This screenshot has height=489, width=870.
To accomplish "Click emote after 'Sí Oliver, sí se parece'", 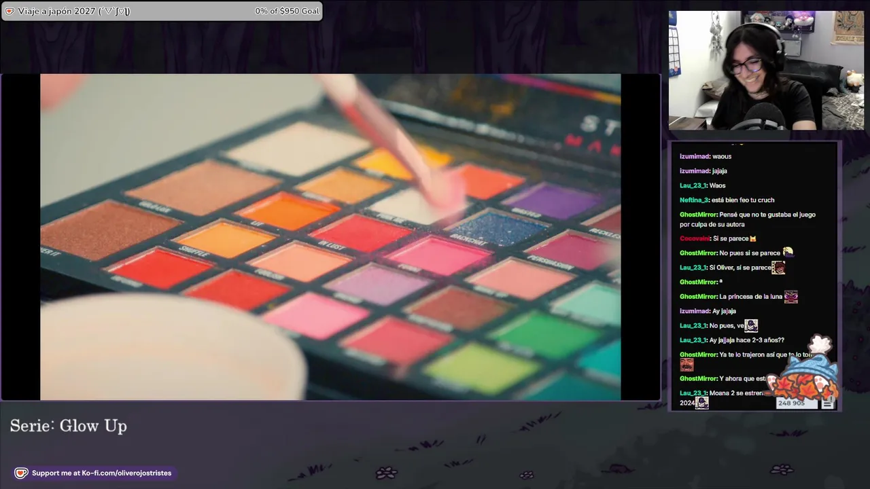I will click(x=778, y=268).
